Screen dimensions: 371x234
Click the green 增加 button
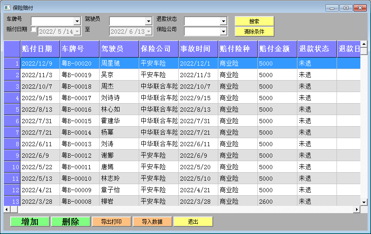(x=30, y=222)
